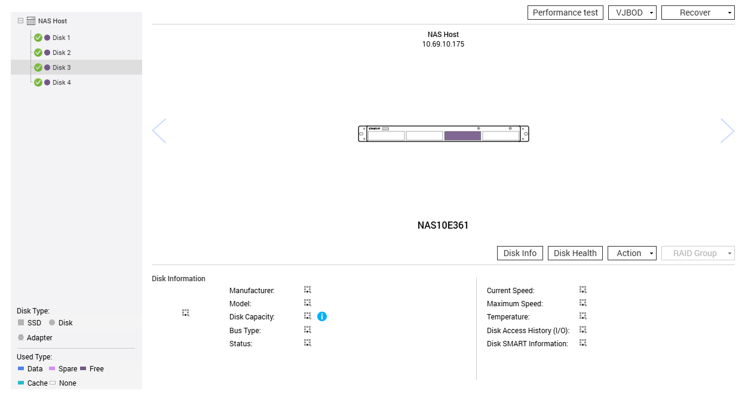The width and height of the screenshot is (748, 400).
Task: Click the blue info icon beside Disk Capacity
Action: coord(322,316)
